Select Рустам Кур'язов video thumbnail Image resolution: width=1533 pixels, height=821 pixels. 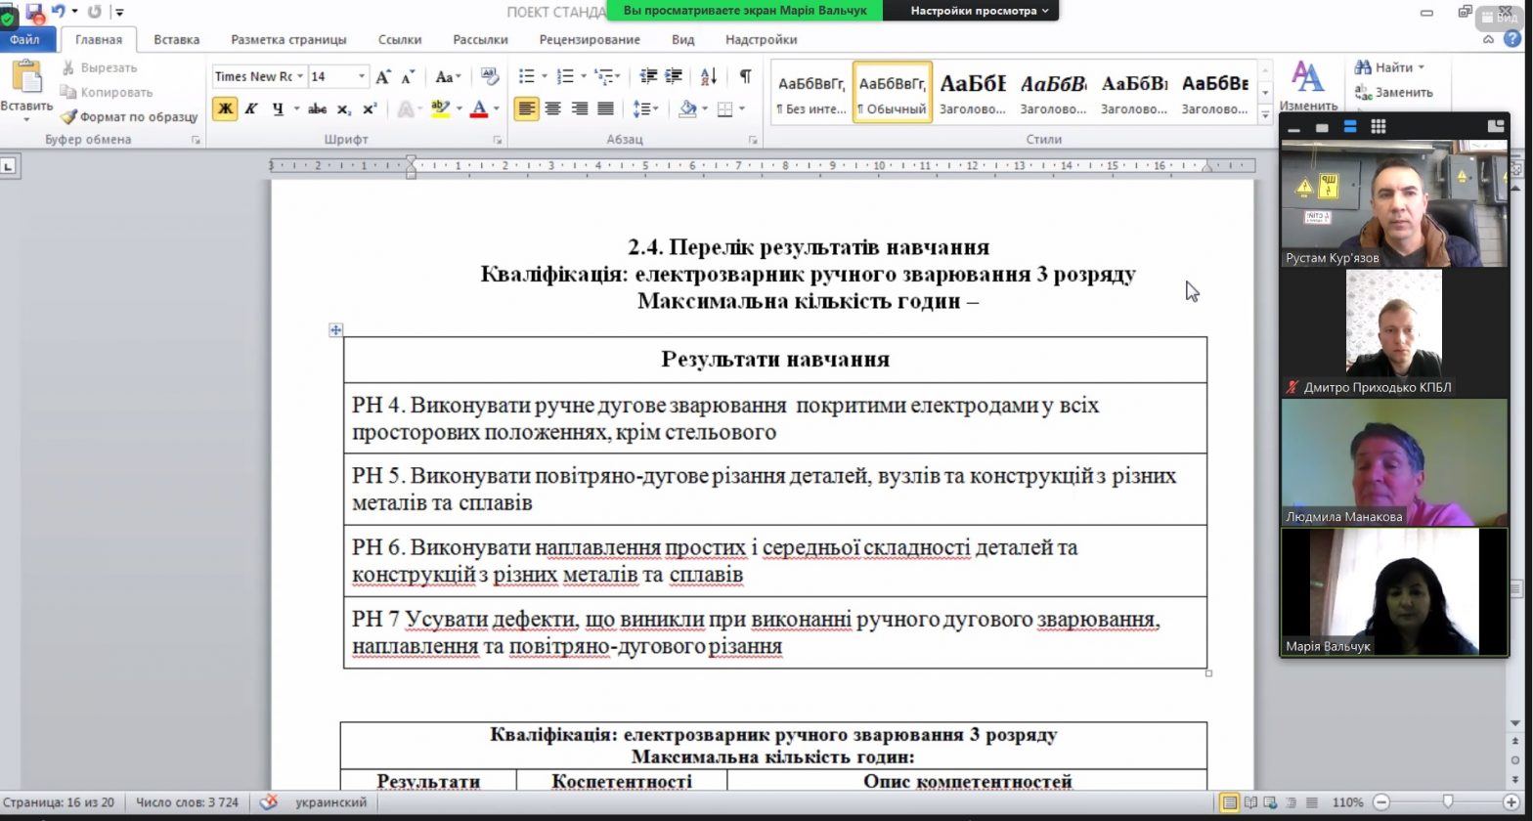pos(1394,203)
